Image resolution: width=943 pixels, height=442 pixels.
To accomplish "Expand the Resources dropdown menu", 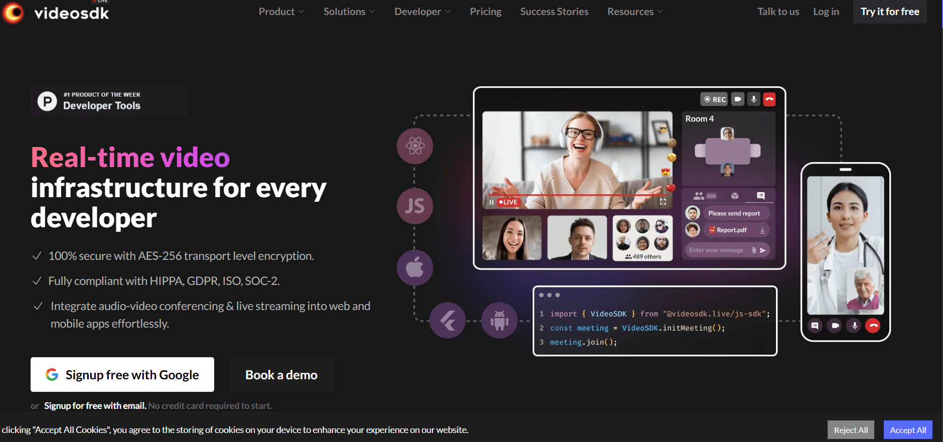I will click(635, 12).
